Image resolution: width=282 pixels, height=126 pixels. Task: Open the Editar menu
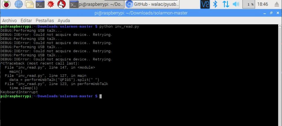(x=26, y=20)
